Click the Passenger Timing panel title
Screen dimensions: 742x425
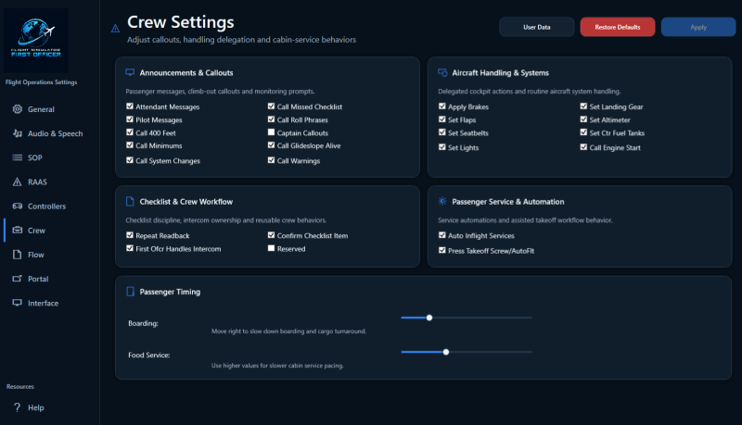pyautogui.click(x=170, y=292)
